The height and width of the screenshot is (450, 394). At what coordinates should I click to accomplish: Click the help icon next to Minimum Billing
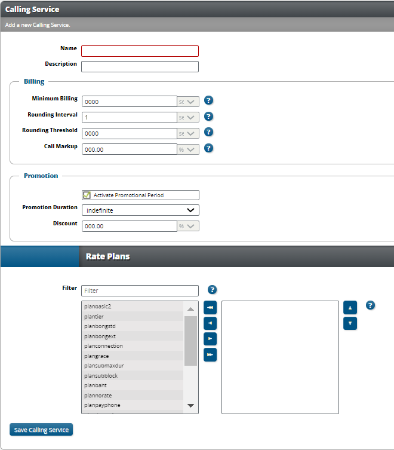pyautogui.click(x=209, y=100)
